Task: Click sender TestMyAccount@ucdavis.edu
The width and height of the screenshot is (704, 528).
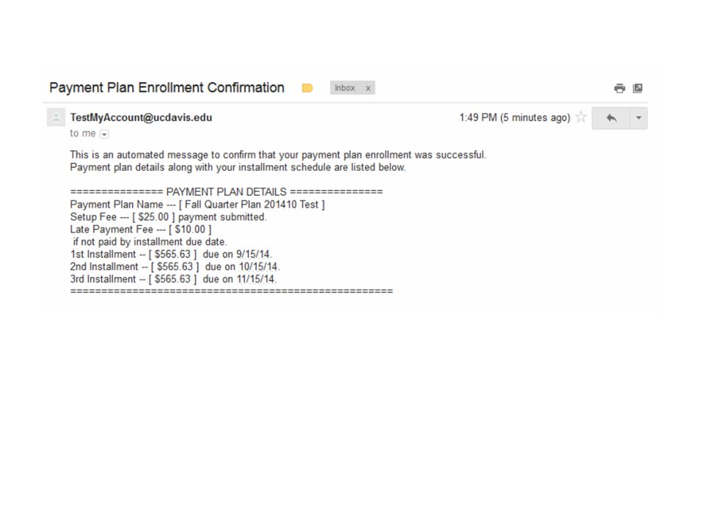Action: (x=141, y=117)
